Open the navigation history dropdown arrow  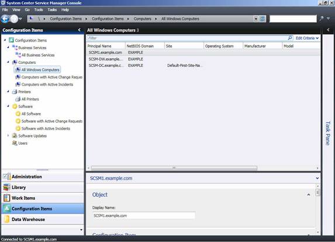click(x=20, y=19)
